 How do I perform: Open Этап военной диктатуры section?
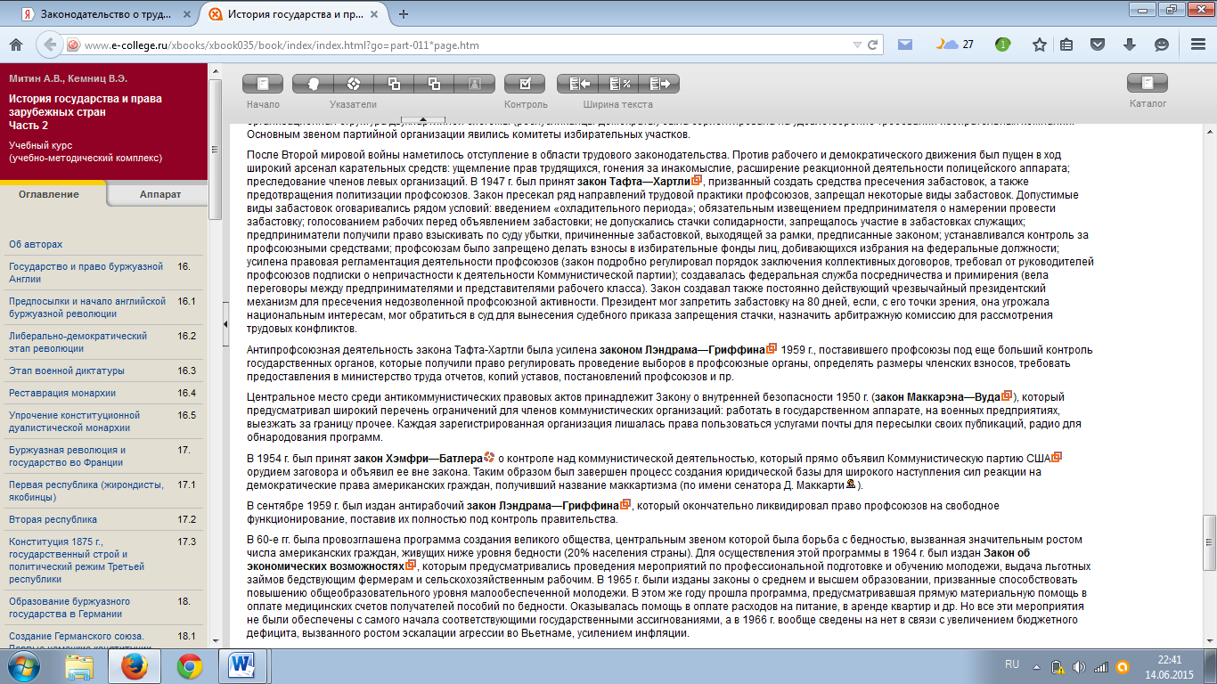66,370
